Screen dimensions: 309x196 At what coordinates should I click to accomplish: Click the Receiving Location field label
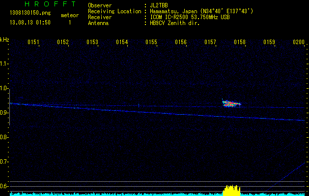pyautogui.click(x=114, y=11)
